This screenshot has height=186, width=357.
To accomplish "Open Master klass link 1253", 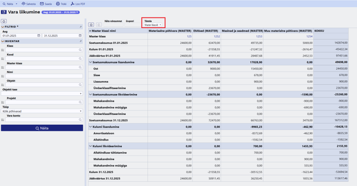I will pyautogui.click(x=259, y=36).
